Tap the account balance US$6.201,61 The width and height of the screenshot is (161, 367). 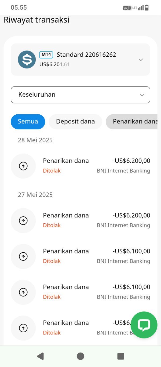pos(54,64)
